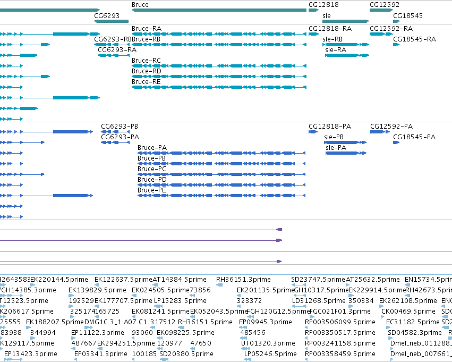Open the Bruce-PA CDS label
The image size is (452, 362).
[152, 148]
